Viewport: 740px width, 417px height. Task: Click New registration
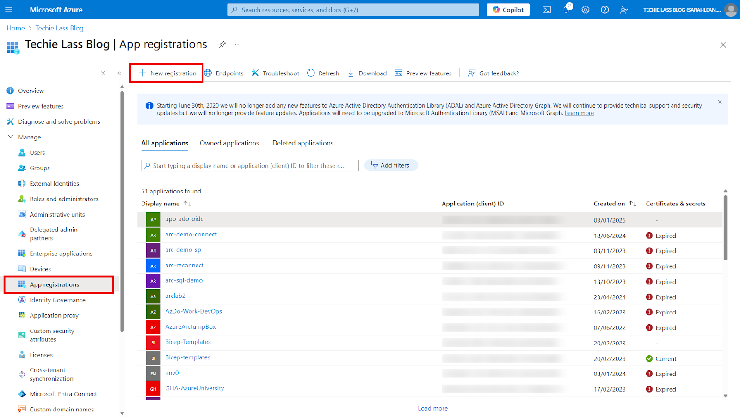click(x=167, y=73)
